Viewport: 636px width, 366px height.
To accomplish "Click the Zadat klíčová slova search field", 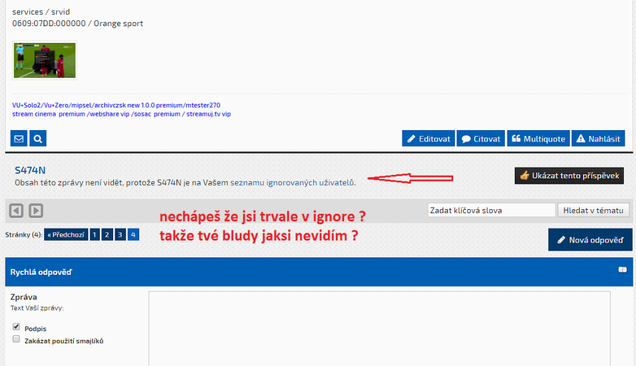I will coord(491,210).
